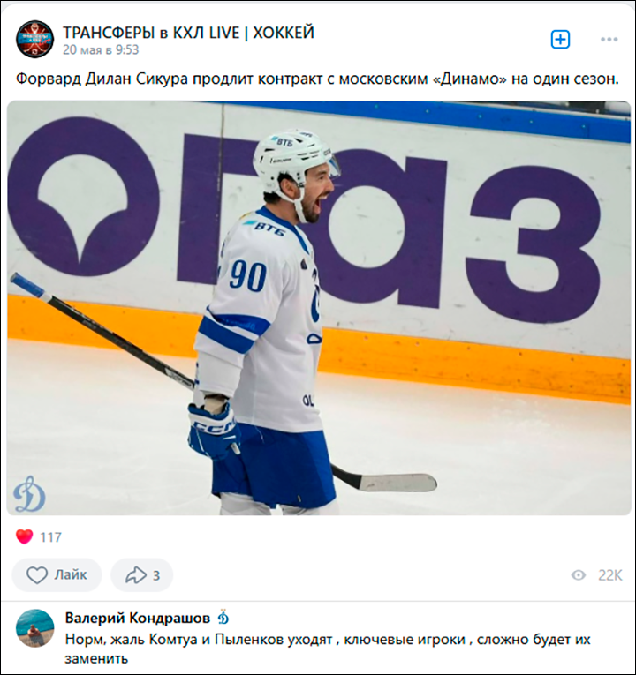The width and height of the screenshot is (636, 675).
Task: Subscribe with the blue plus icon
Action: 560,40
